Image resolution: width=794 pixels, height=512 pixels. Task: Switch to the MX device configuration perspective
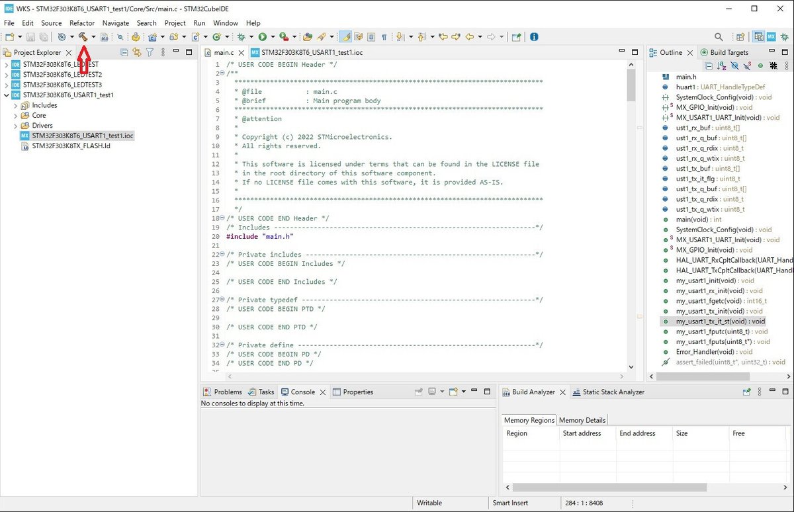tap(772, 37)
